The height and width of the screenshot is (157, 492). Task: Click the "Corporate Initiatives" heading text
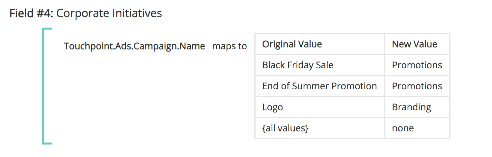(x=109, y=13)
